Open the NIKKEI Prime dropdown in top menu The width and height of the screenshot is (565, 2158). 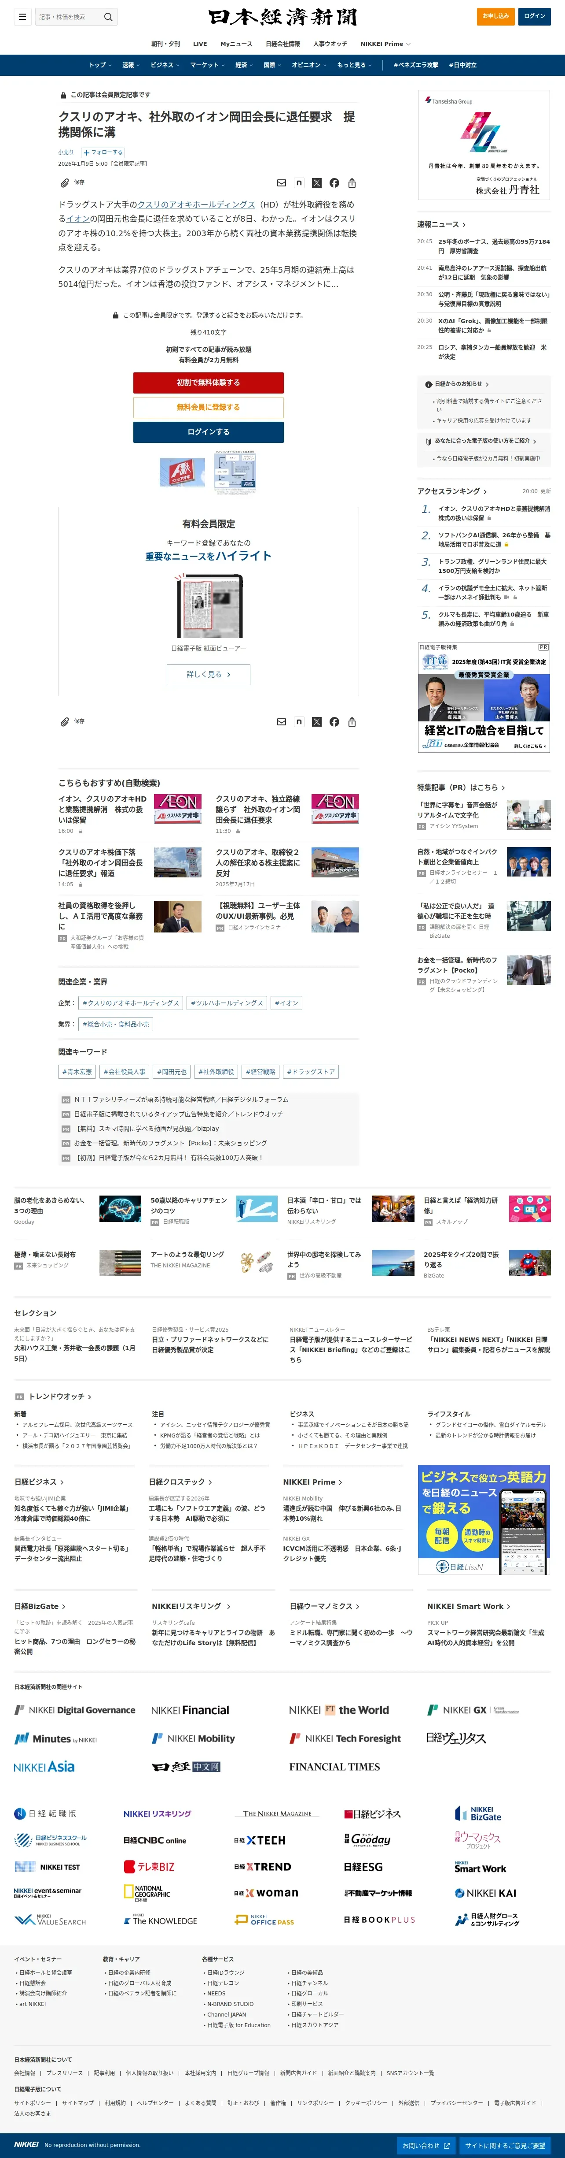[385, 44]
